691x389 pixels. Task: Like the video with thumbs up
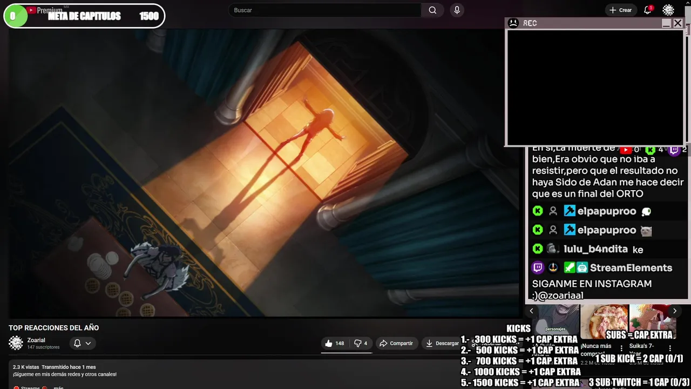(334, 343)
